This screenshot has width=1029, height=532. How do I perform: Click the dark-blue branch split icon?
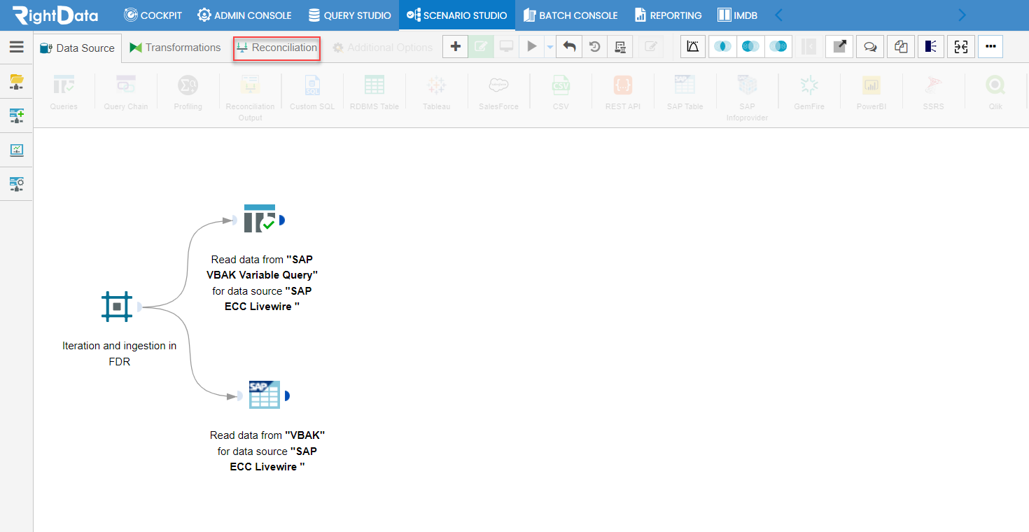coord(931,47)
